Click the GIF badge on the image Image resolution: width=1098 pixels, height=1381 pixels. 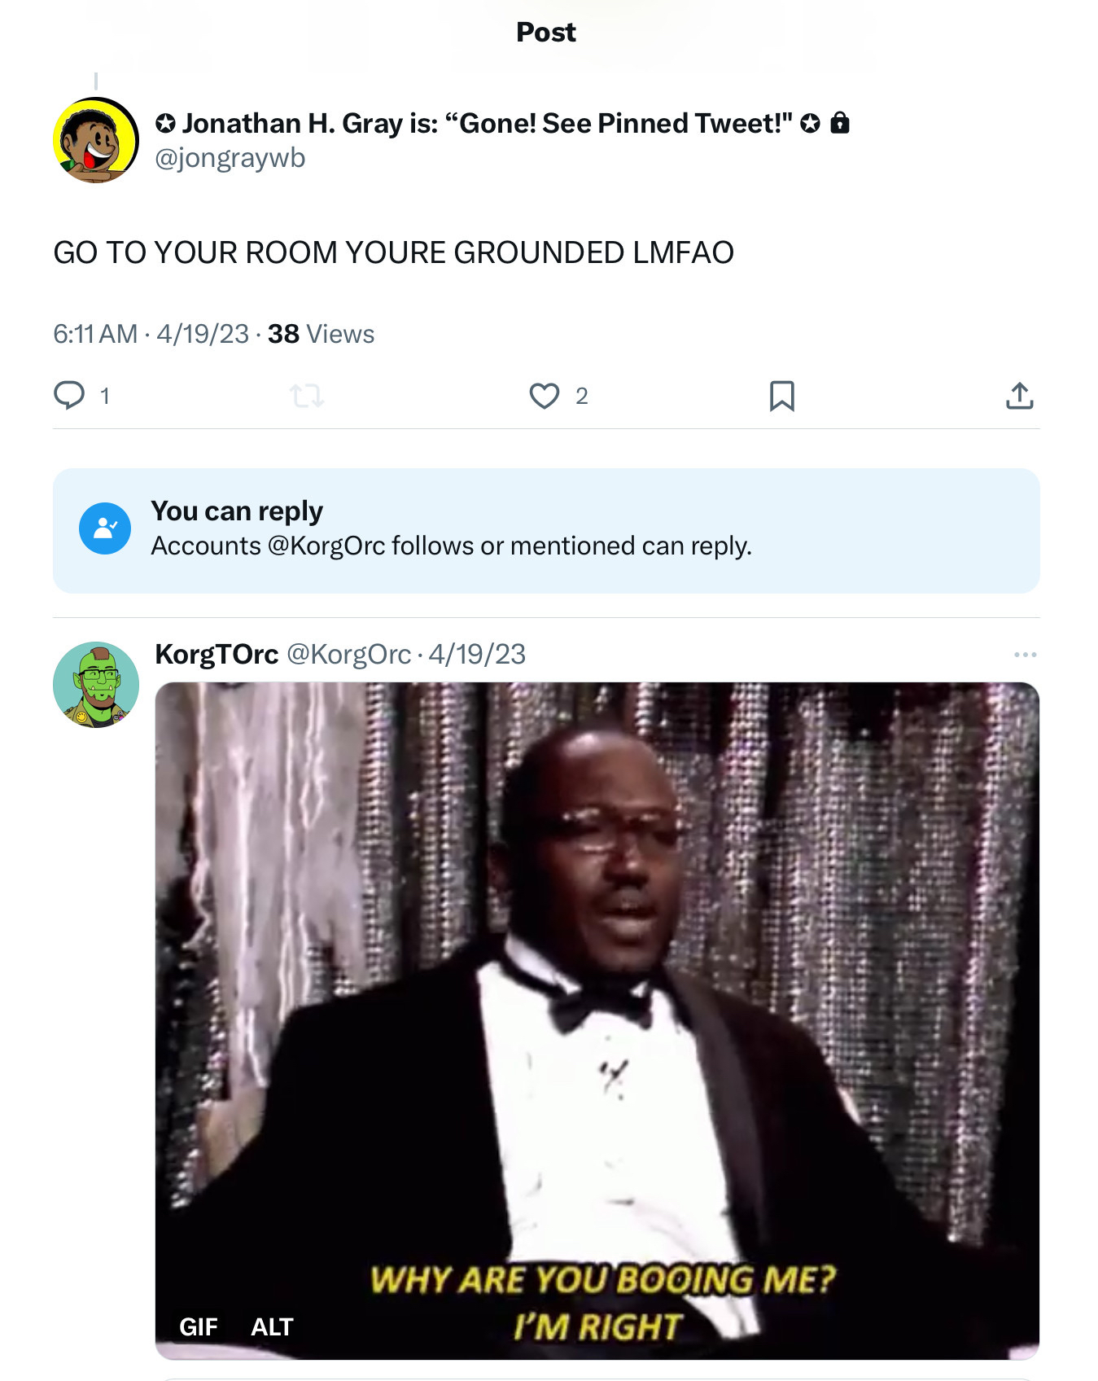[x=199, y=1327]
